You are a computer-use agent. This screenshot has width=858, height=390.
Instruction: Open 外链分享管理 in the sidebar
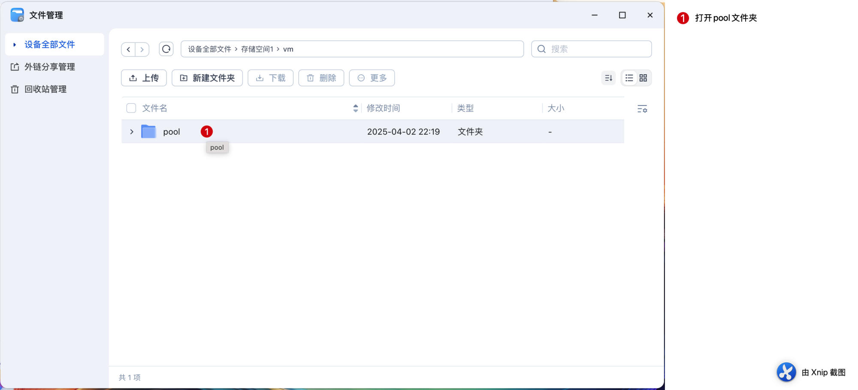[49, 67]
